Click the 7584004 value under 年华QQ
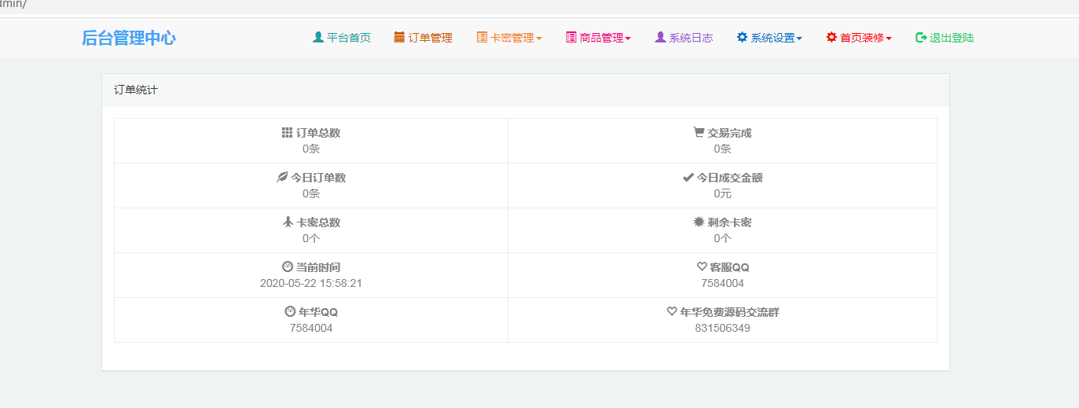Viewport: 1079px width, 408px height. coord(311,328)
